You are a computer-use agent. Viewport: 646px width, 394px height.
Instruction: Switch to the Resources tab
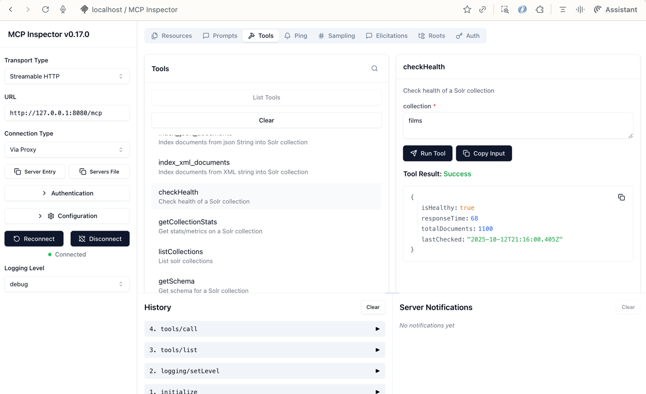pyautogui.click(x=171, y=36)
